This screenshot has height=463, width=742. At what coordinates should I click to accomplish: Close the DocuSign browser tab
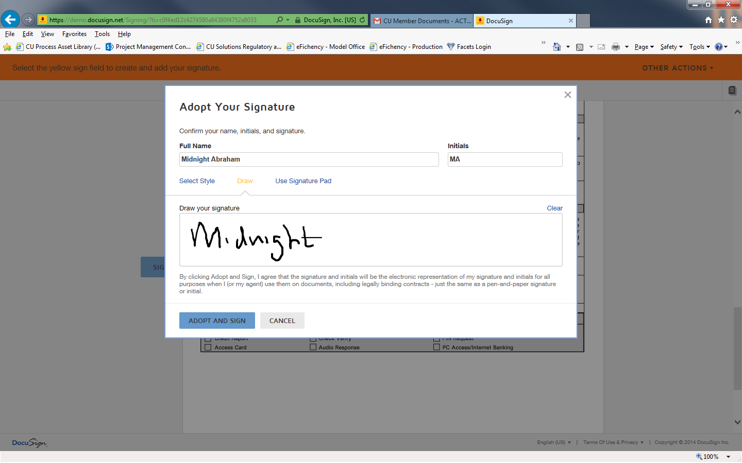(x=571, y=21)
